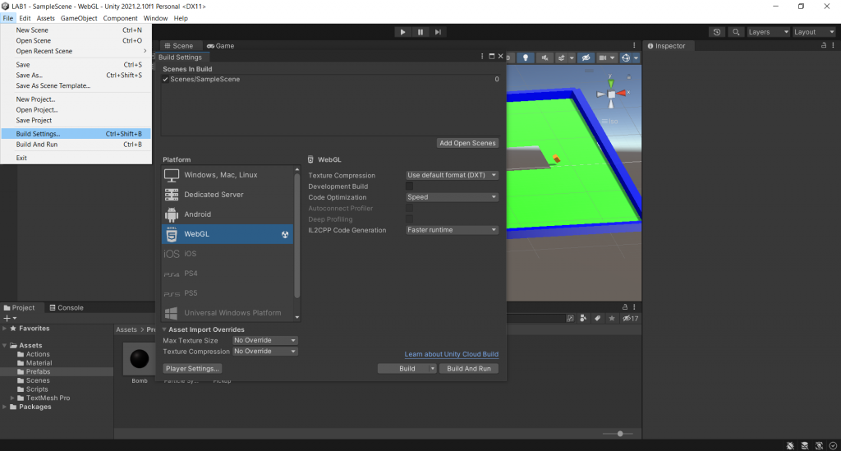This screenshot has height=451, width=841.
Task: Switch to the Console tab
Action: point(67,308)
